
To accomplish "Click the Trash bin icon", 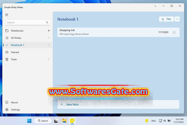I will [7, 59].
